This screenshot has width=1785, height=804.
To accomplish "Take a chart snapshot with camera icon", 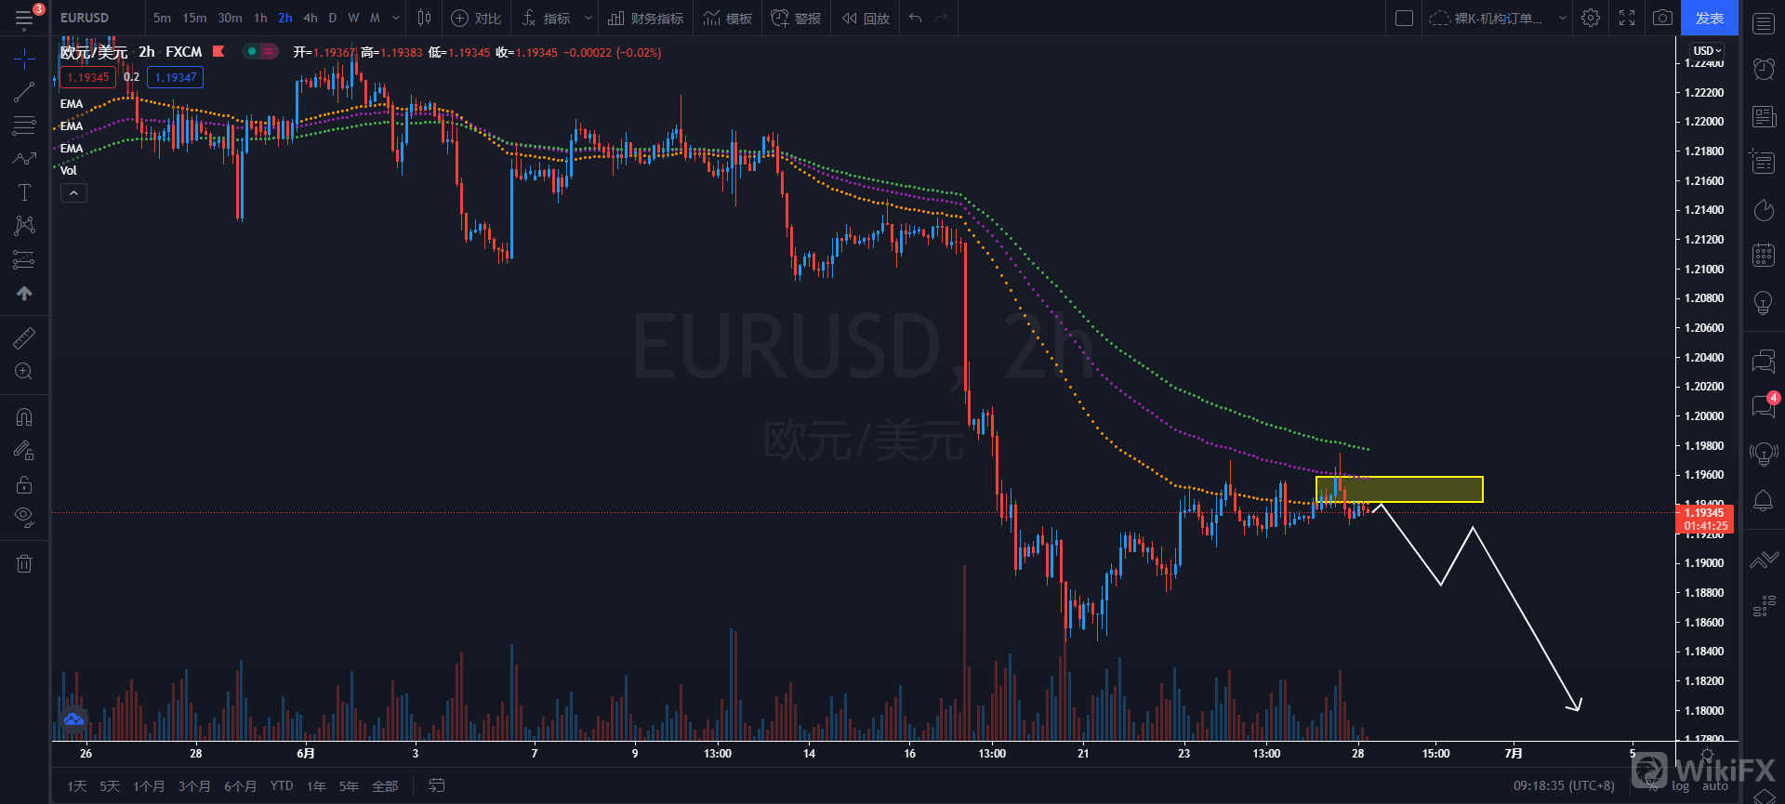I will click(1662, 18).
